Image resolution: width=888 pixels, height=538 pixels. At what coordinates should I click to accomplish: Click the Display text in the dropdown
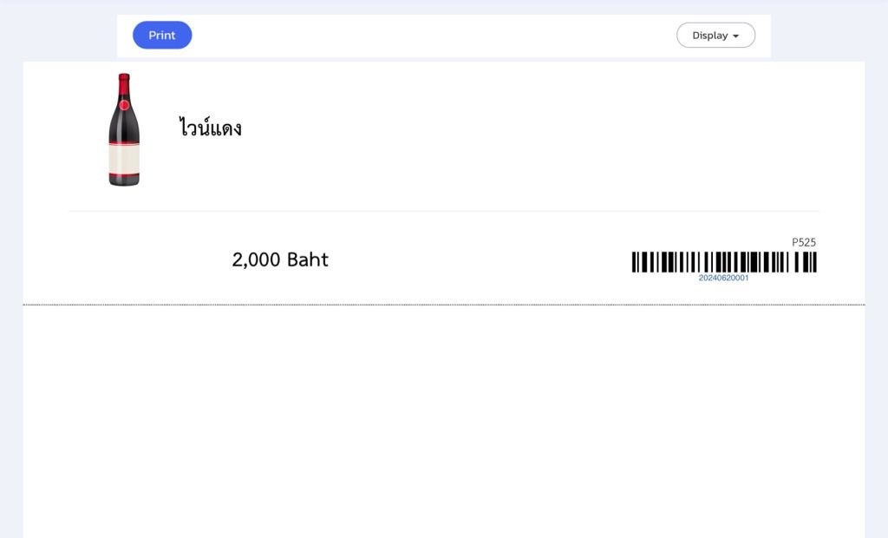pyautogui.click(x=710, y=36)
